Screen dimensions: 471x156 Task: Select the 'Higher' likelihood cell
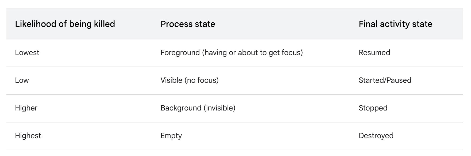click(x=26, y=108)
